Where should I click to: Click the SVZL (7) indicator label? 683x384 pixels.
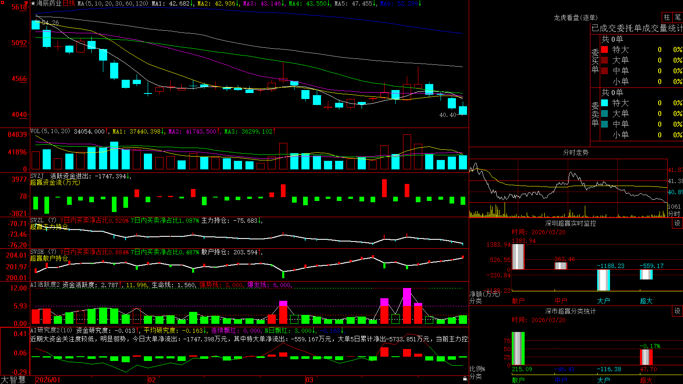[44, 221]
